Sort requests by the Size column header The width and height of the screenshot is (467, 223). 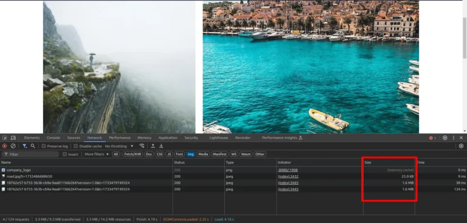click(389, 162)
